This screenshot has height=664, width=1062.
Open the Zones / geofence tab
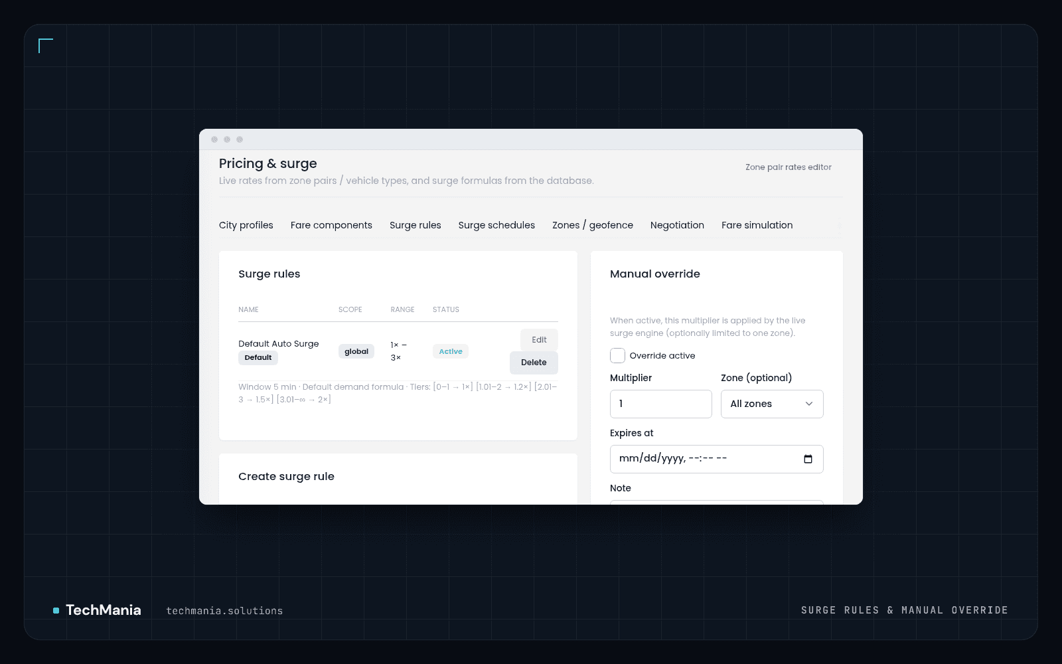tap(593, 225)
